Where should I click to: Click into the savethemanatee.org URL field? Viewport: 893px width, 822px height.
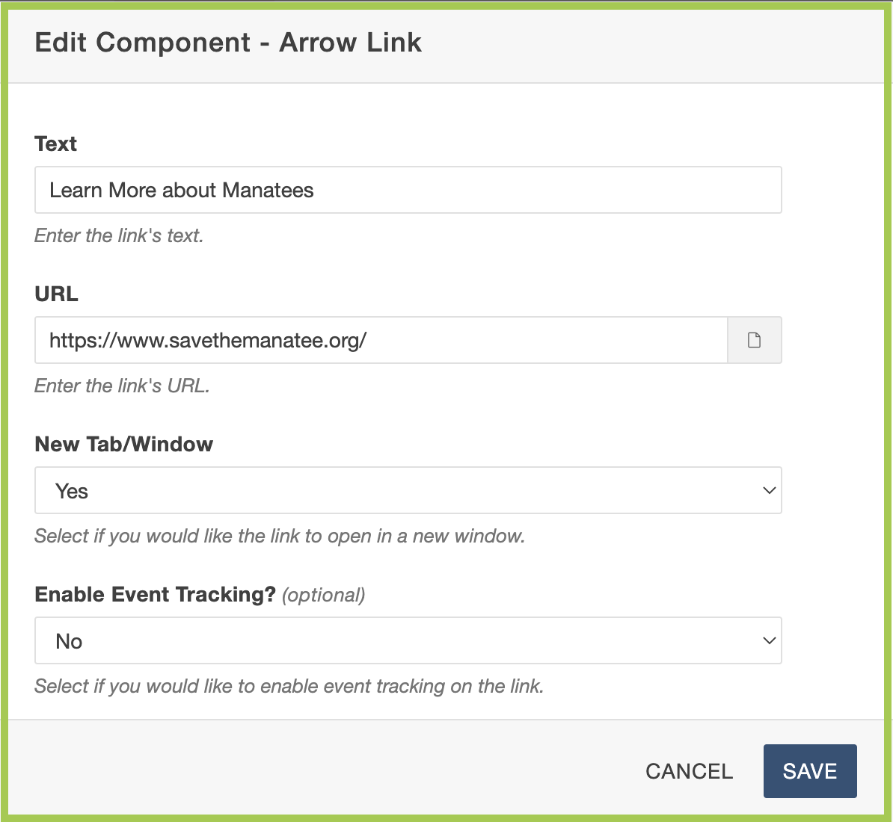[x=381, y=341]
